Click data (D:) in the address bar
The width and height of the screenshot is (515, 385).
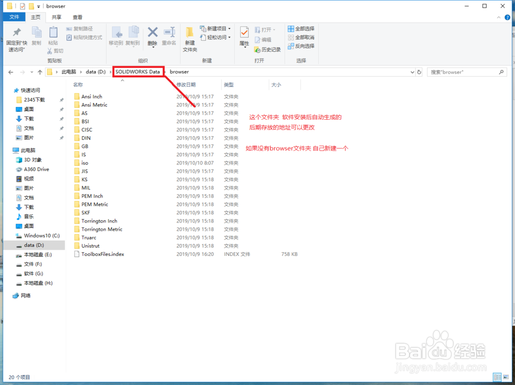[96, 72]
